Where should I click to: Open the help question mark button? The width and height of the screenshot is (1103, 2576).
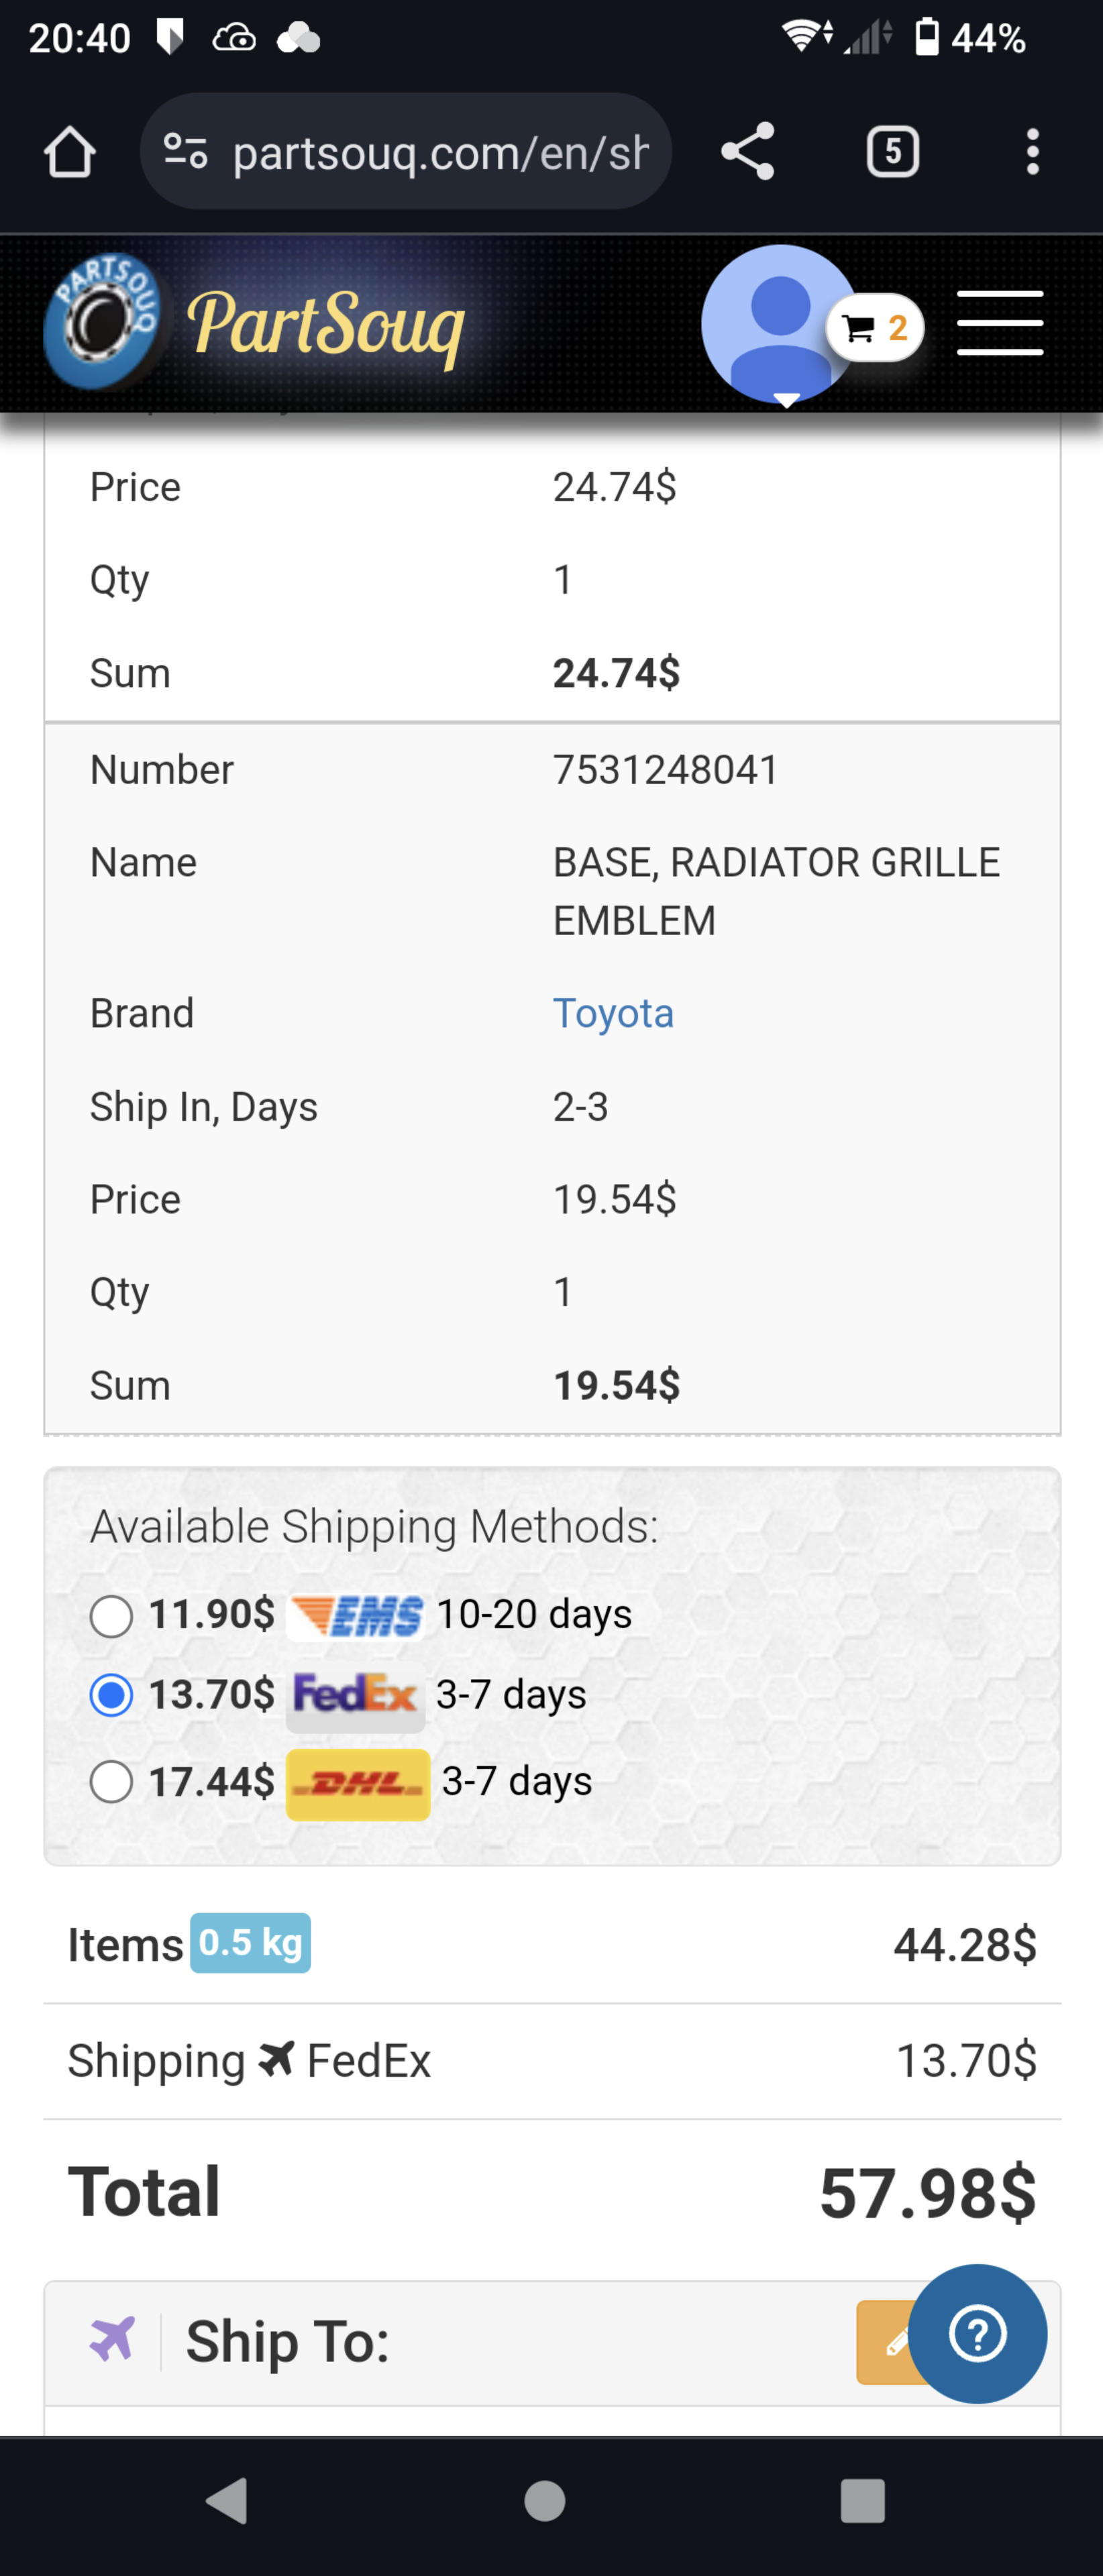(x=977, y=2334)
